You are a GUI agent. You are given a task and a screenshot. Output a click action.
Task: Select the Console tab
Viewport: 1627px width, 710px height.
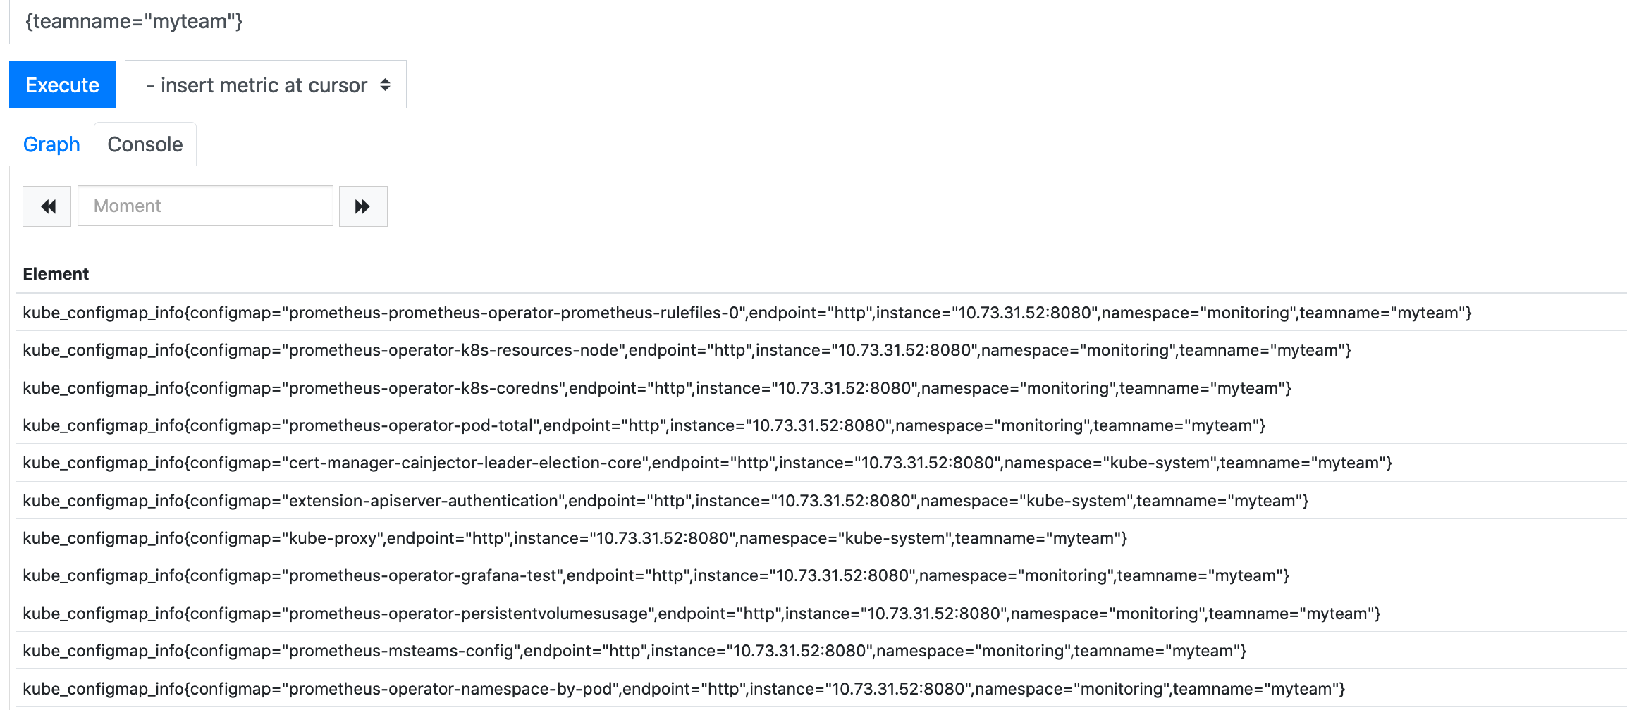pyautogui.click(x=145, y=144)
